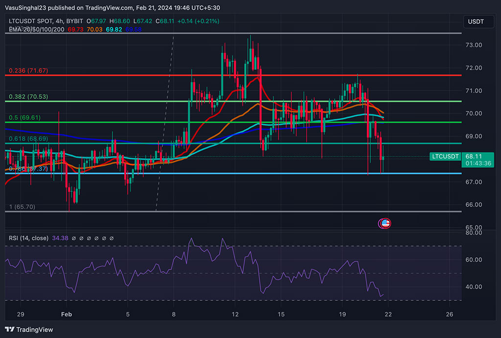Click the cyan EMA value 69.82
Screen dimensions: 501x338
pos(113,29)
